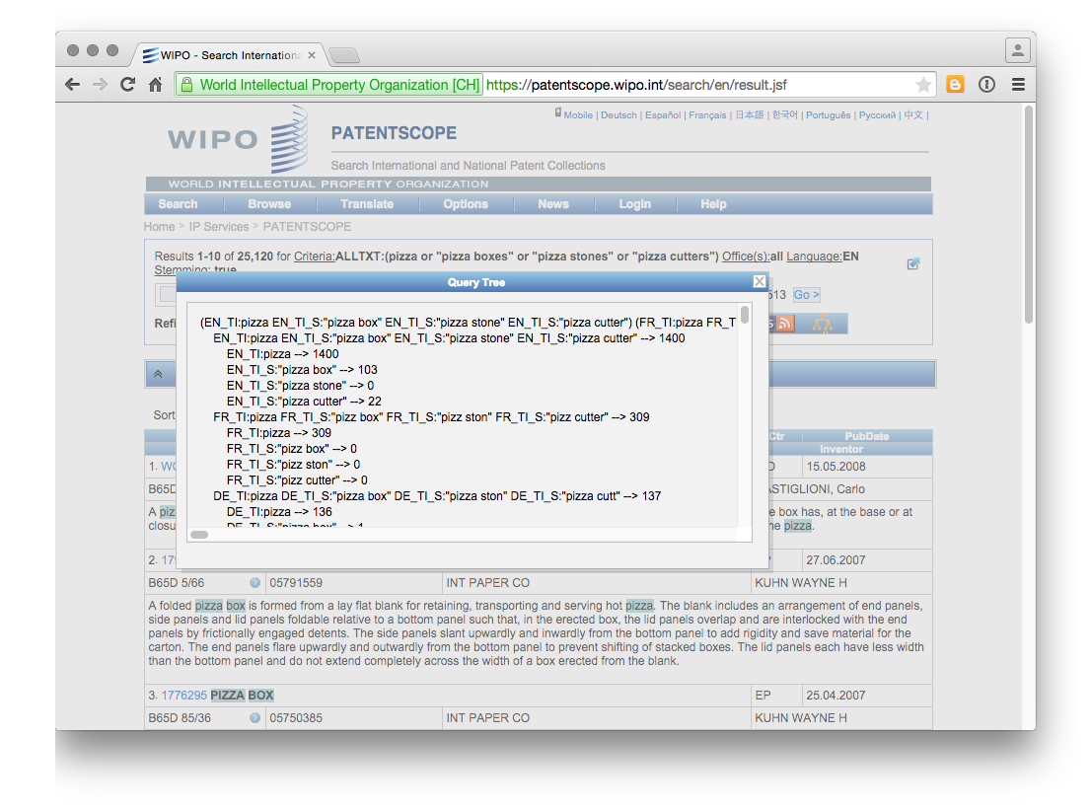The height and width of the screenshot is (809, 1091).
Task: Switch language to Deutsch
Action: coord(618,115)
